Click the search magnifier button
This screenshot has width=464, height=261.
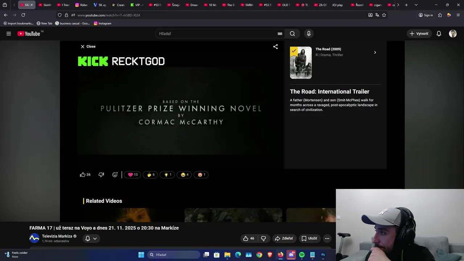(293, 34)
